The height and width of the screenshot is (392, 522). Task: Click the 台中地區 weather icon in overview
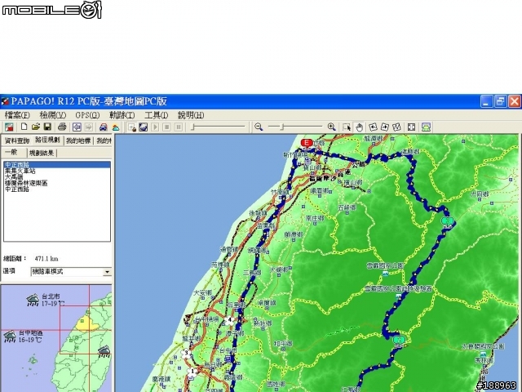pos(10,336)
